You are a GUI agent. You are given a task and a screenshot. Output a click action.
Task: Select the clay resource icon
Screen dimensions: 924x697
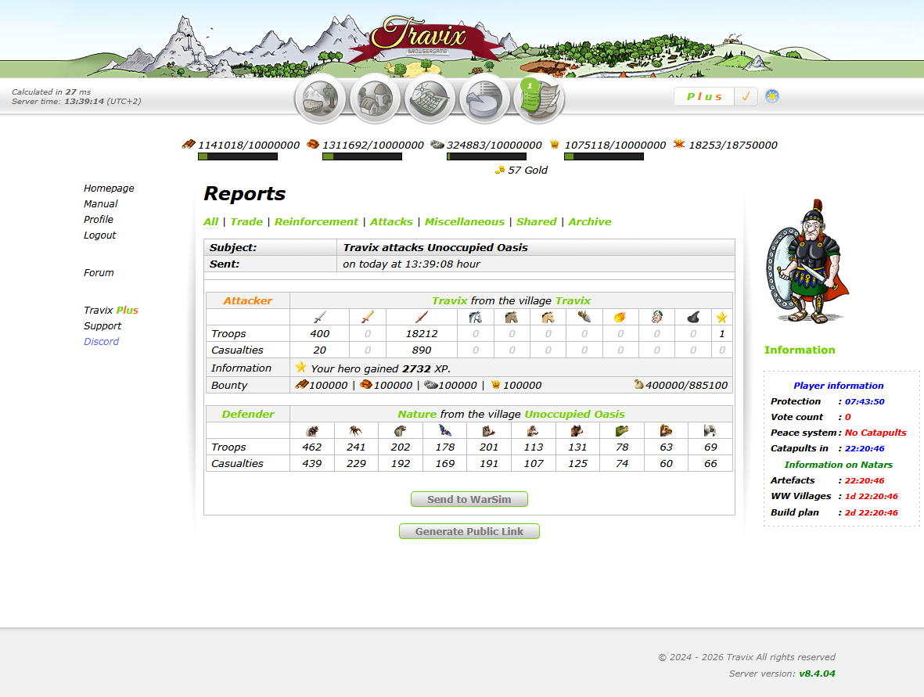click(x=315, y=144)
